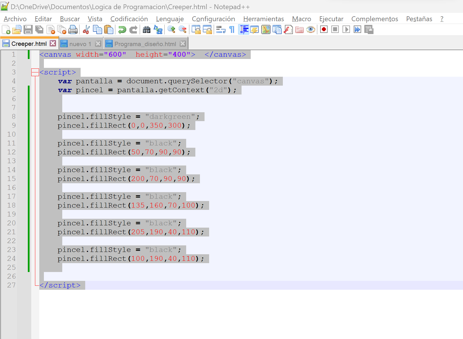Cut selection with scissors icon
The height and width of the screenshot is (339, 463).
point(86,29)
